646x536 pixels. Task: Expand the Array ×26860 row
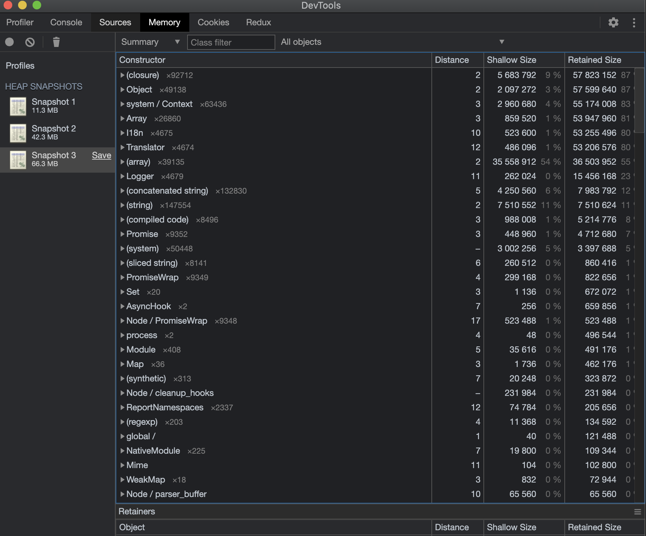(x=122, y=118)
